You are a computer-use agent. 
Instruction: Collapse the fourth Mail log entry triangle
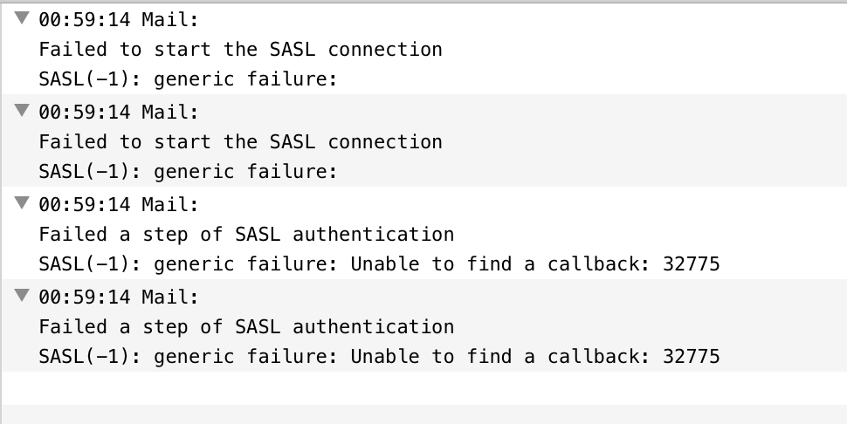click(x=21, y=295)
